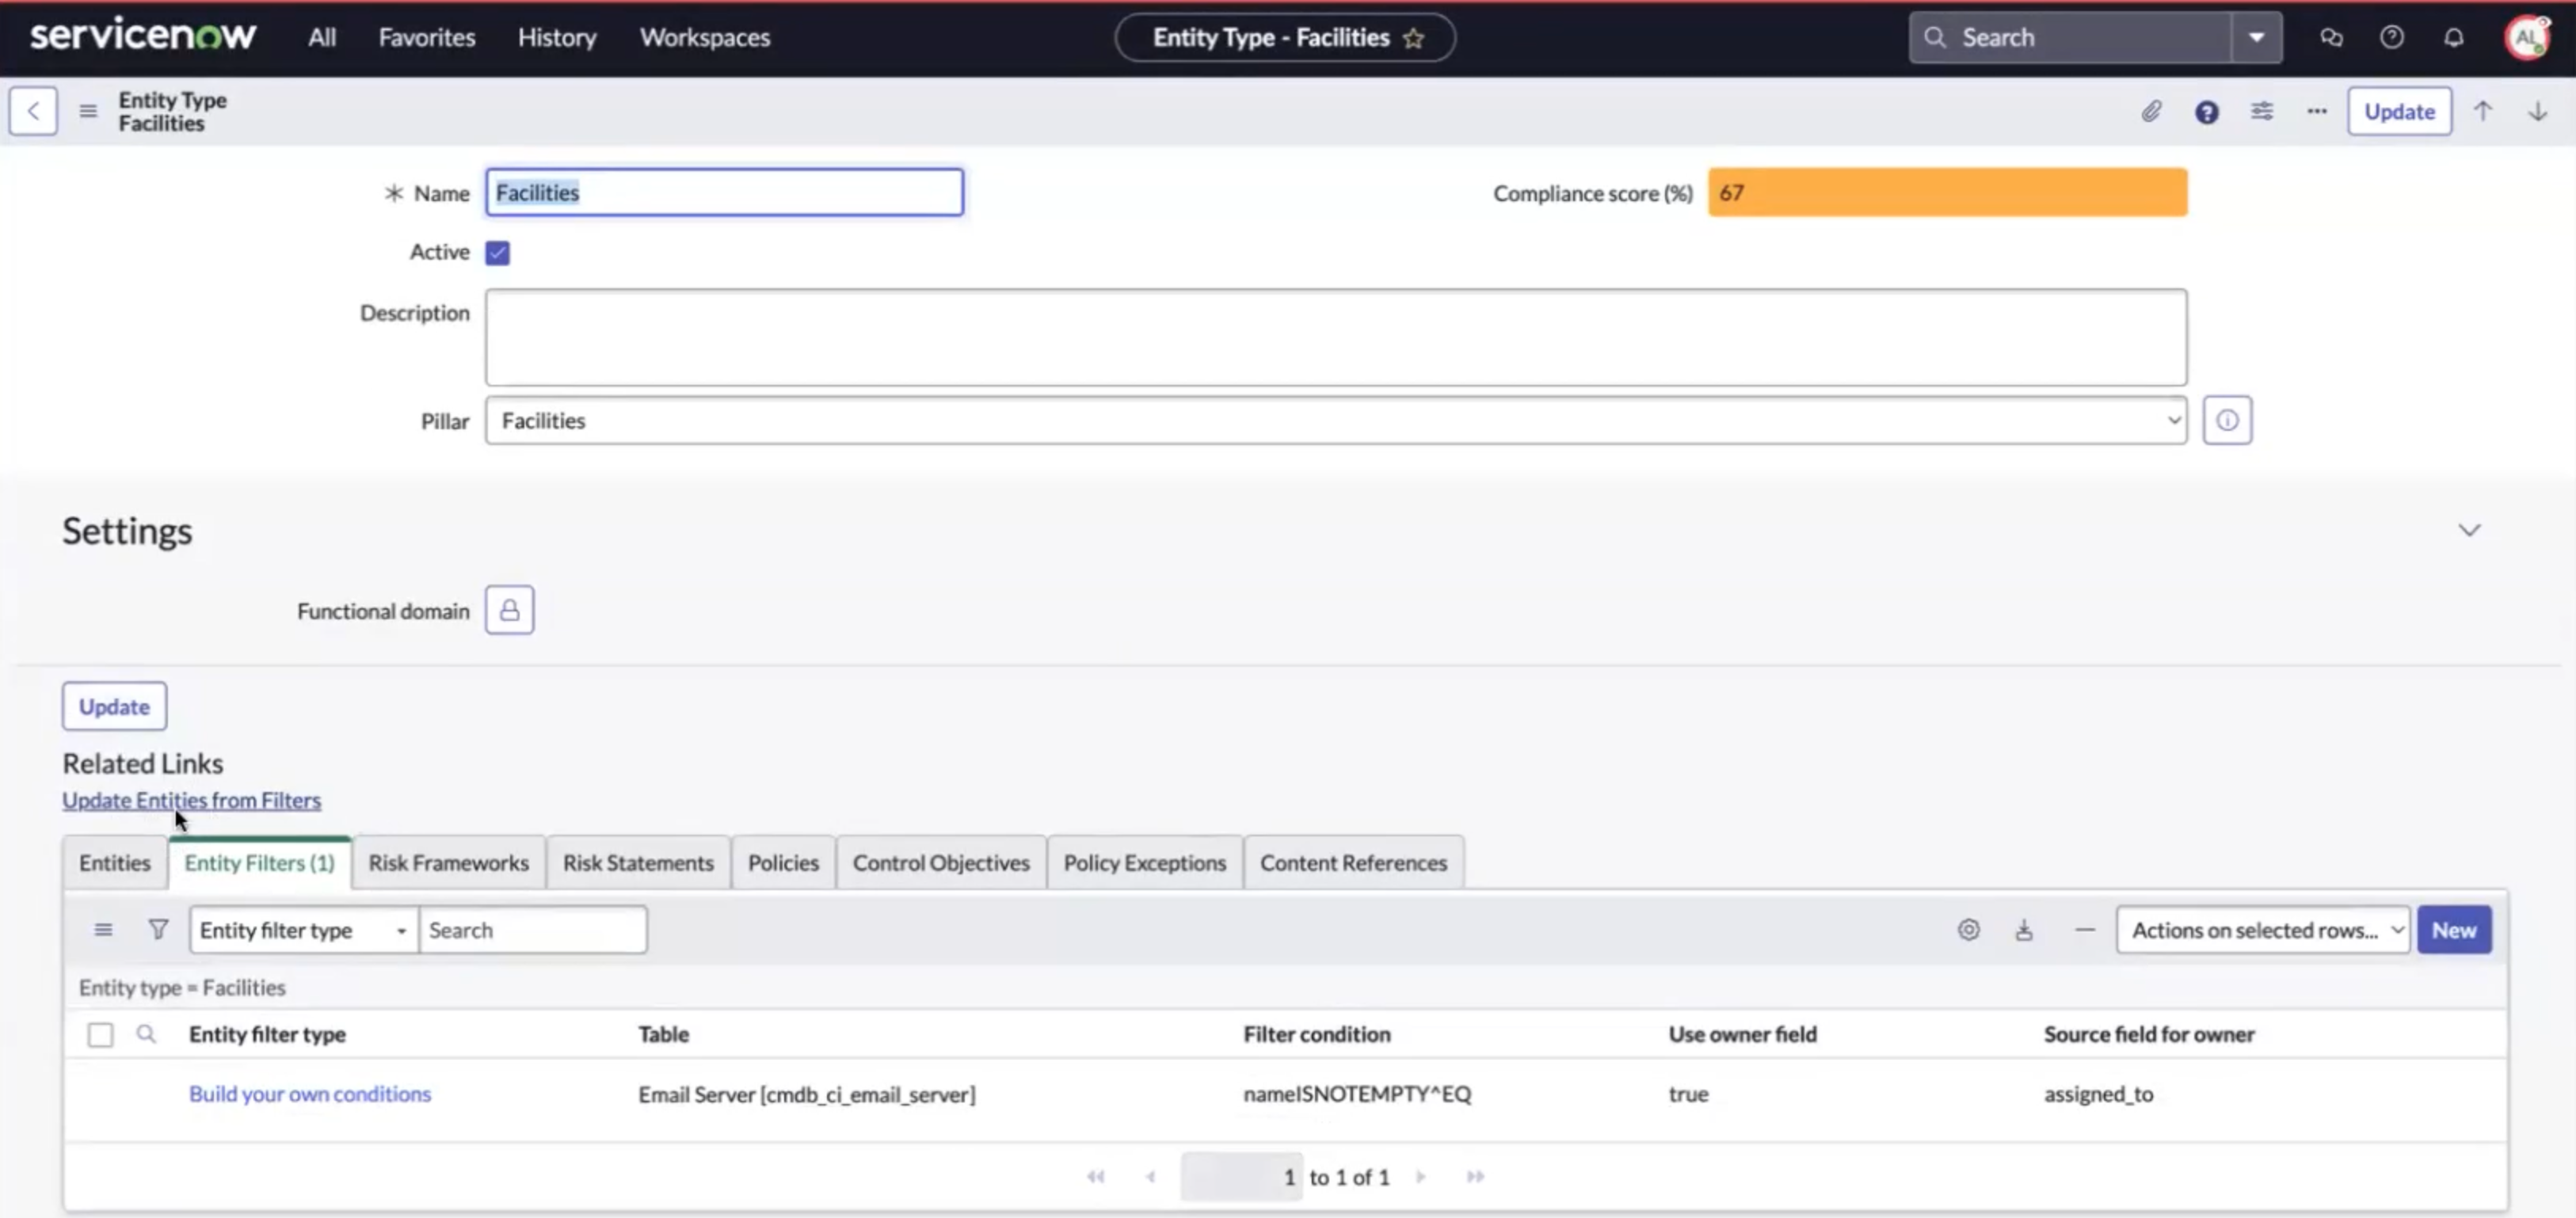Click the ServiceNow logo
The width and height of the screenshot is (2576, 1218).
click(x=143, y=36)
